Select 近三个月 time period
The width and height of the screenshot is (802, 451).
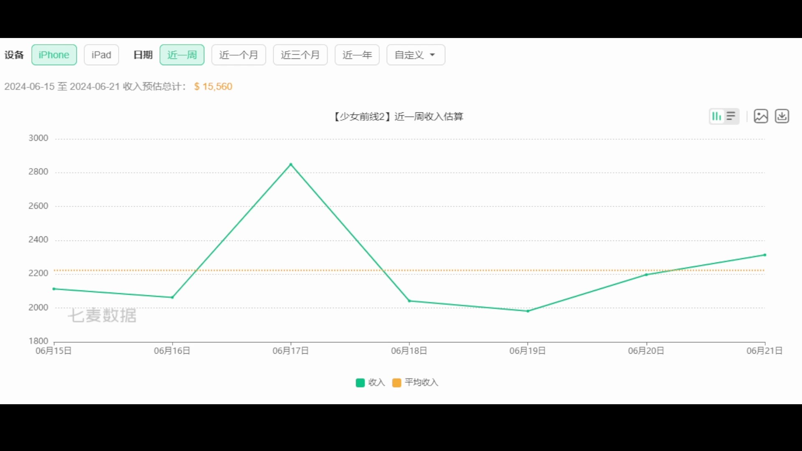coord(300,55)
